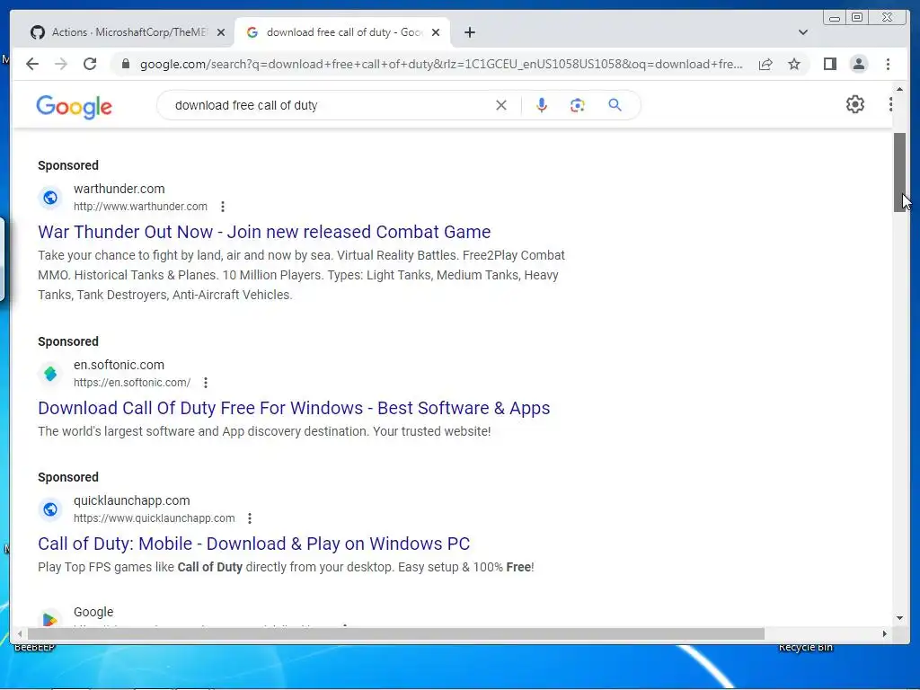Open 'Download Call Of Duty Free For Windows' link
The image size is (920, 690).
pos(294,408)
